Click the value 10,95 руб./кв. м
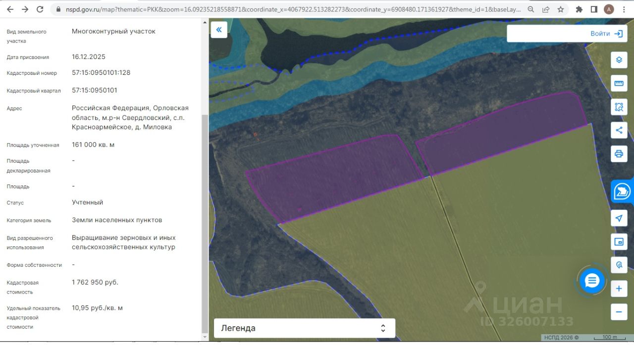 coord(97,308)
